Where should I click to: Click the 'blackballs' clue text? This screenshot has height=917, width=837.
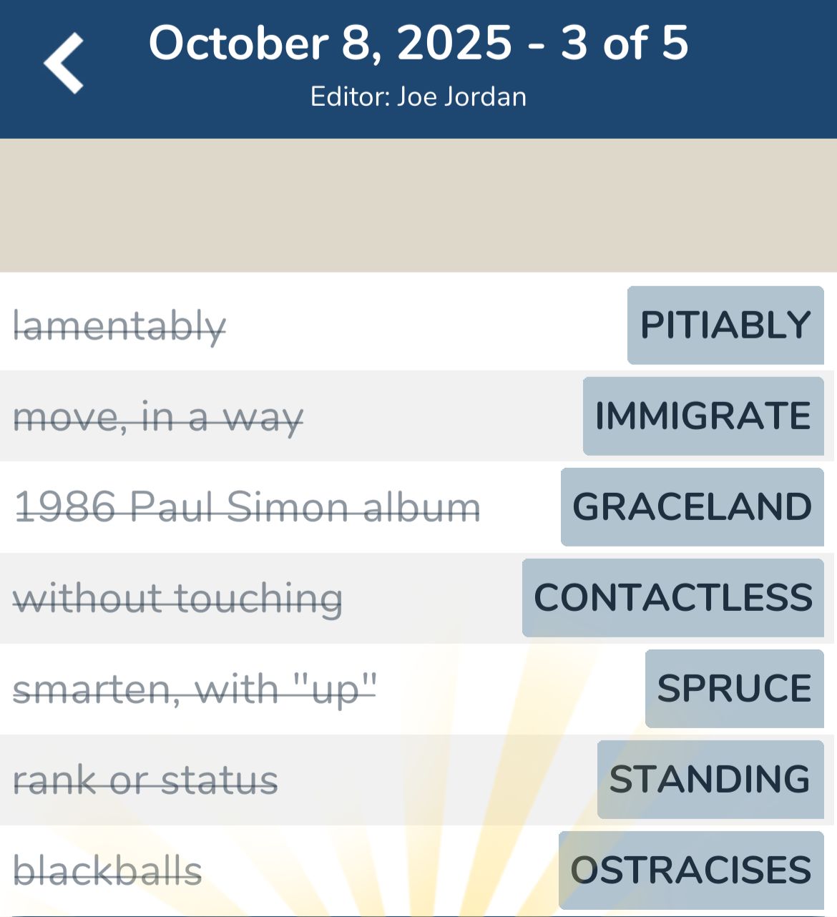pos(108,871)
